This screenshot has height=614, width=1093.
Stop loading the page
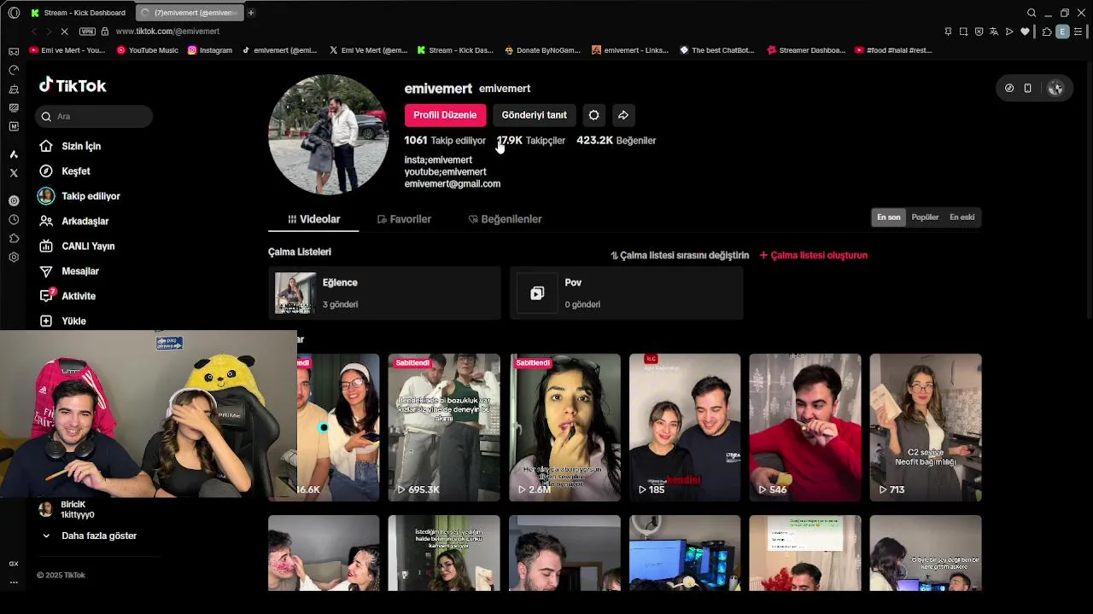point(64,32)
